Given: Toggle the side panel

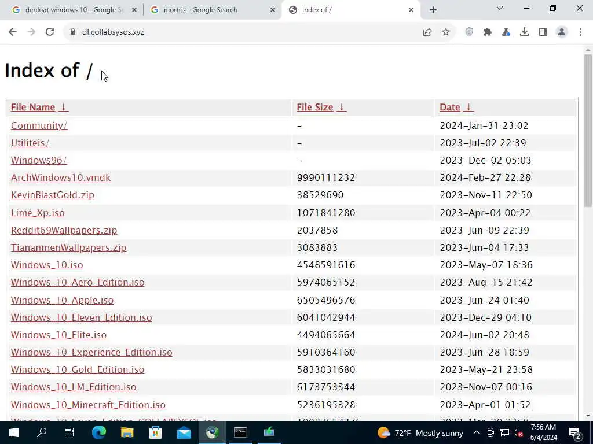Looking at the screenshot, I should click(x=543, y=32).
